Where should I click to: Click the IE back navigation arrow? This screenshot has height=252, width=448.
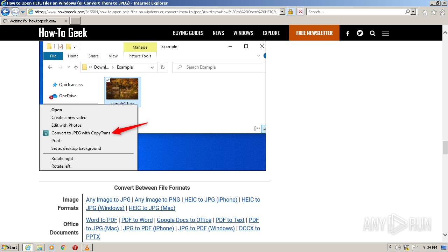pos(5,12)
